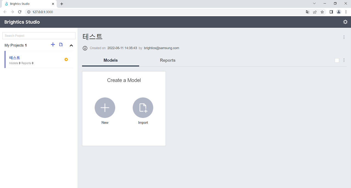
Task: Click the bookmark star in the browser toolbar
Action: point(322,12)
